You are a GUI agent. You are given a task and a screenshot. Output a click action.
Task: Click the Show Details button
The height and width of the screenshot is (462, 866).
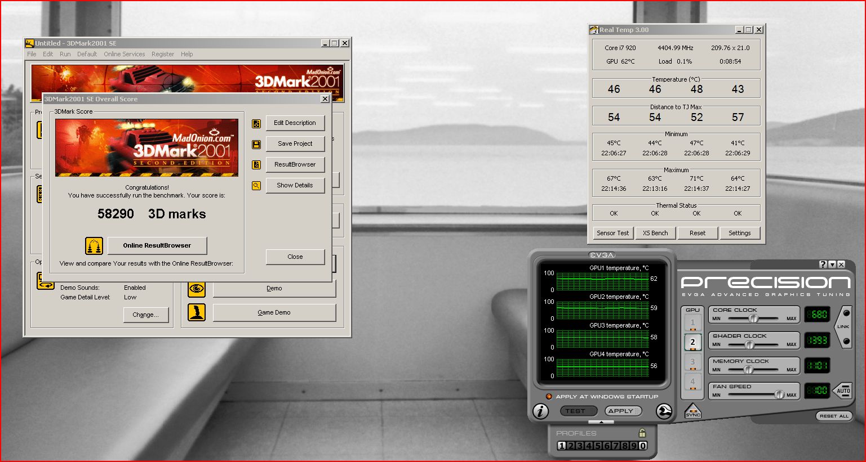point(295,186)
